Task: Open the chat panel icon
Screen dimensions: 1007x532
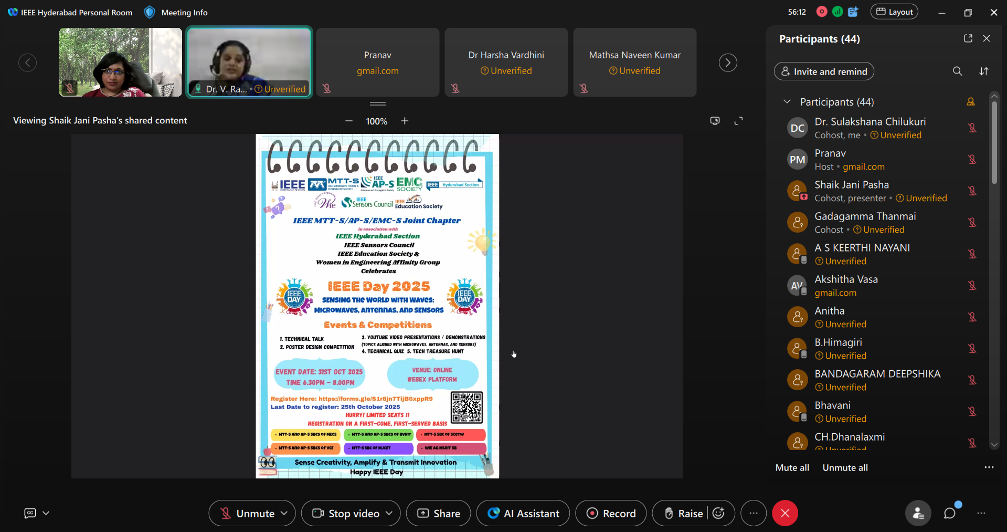Action: (x=950, y=513)
